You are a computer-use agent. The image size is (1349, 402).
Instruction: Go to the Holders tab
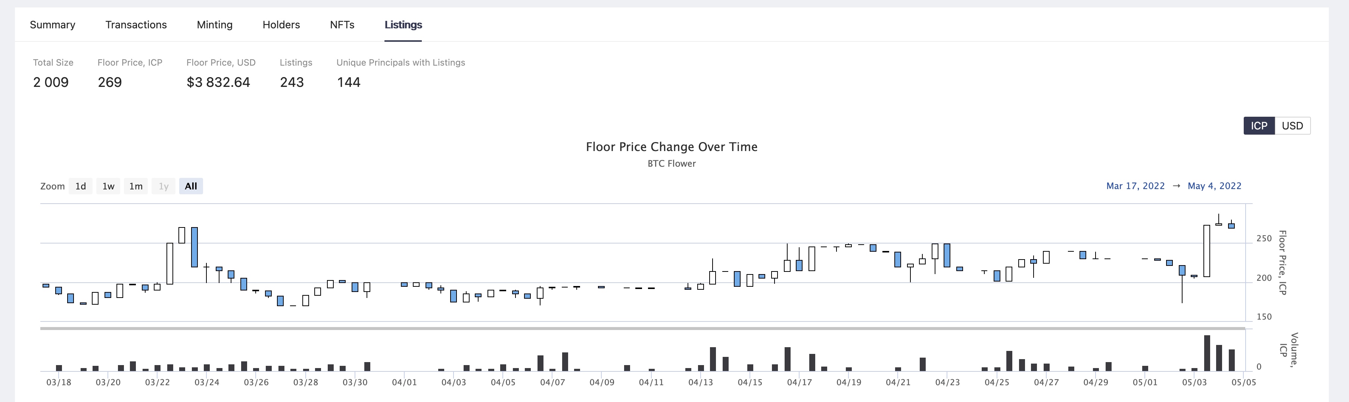tap(281, 25)
